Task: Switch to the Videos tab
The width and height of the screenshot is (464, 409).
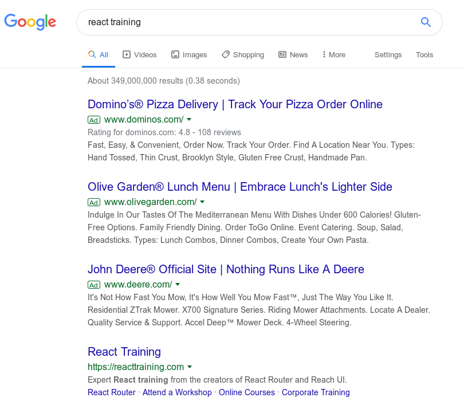Action: [140, 55]
